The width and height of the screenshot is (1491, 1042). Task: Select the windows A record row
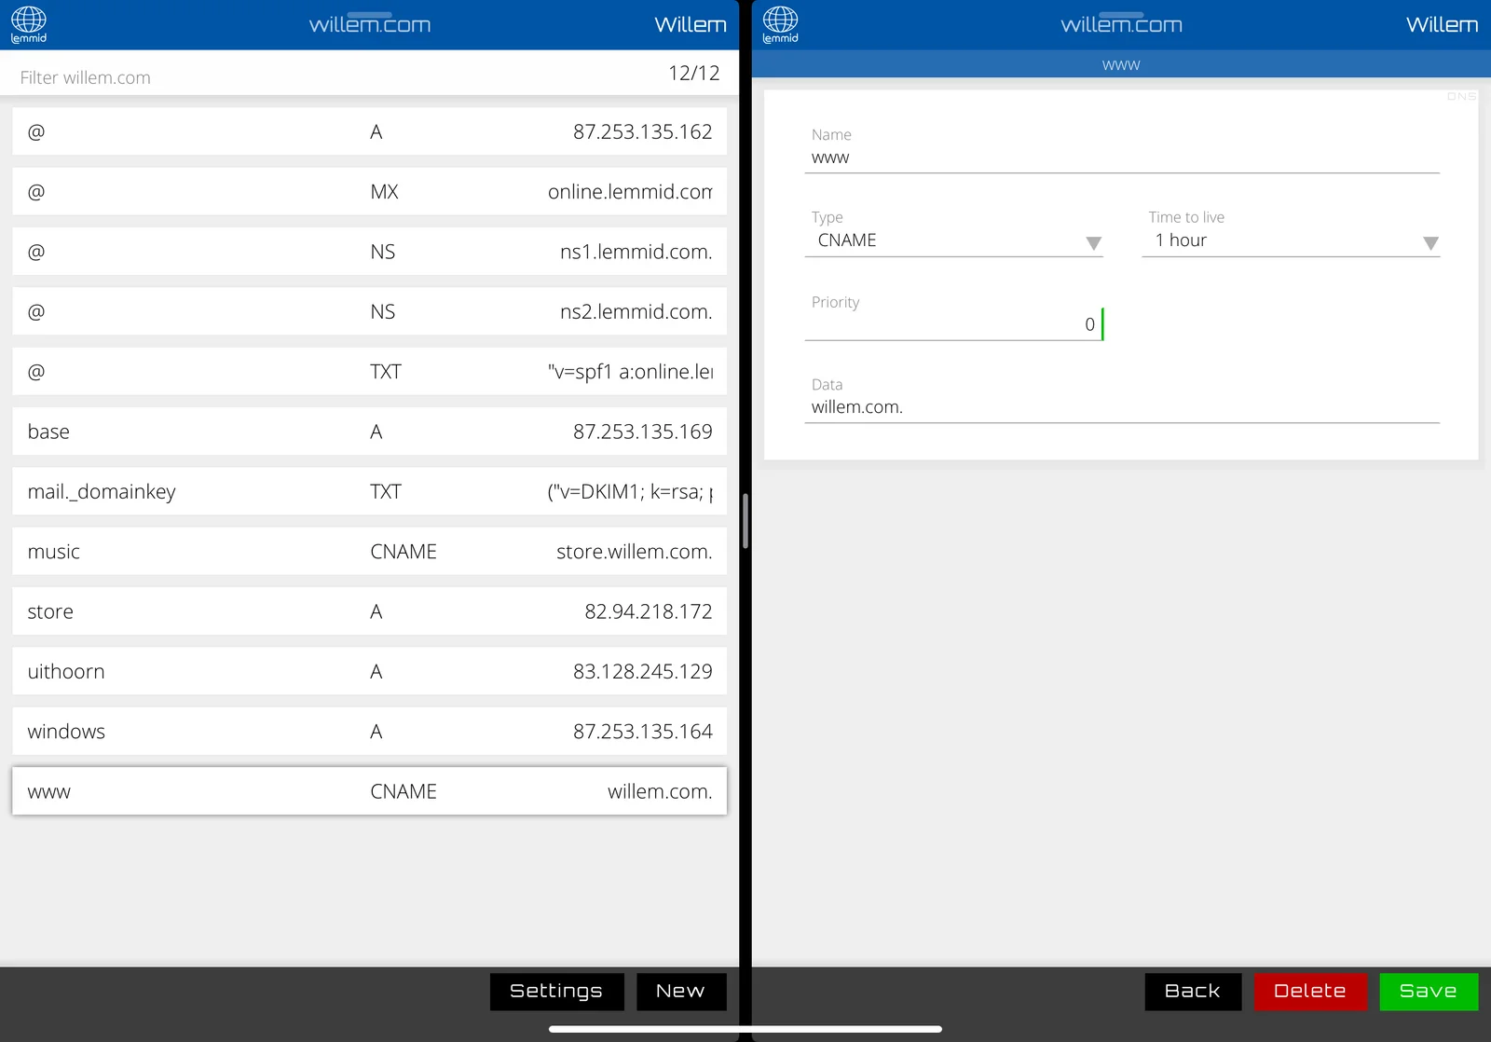[x=369, y=732]
